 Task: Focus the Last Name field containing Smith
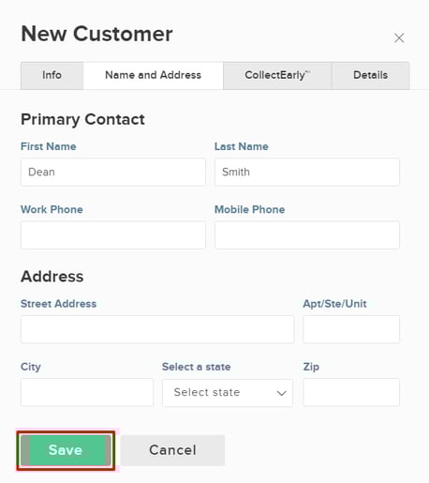point(307,172)
